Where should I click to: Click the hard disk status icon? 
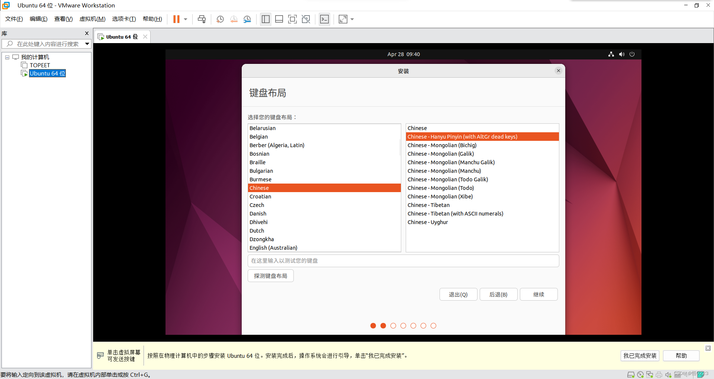pos(631,375)
